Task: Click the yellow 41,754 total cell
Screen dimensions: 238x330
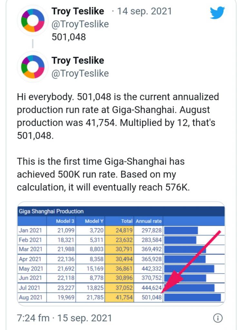Action: [x=119, y=297]
